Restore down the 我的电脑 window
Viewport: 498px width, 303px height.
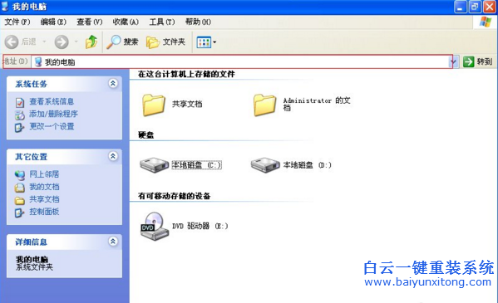click(x=475, y=7)
